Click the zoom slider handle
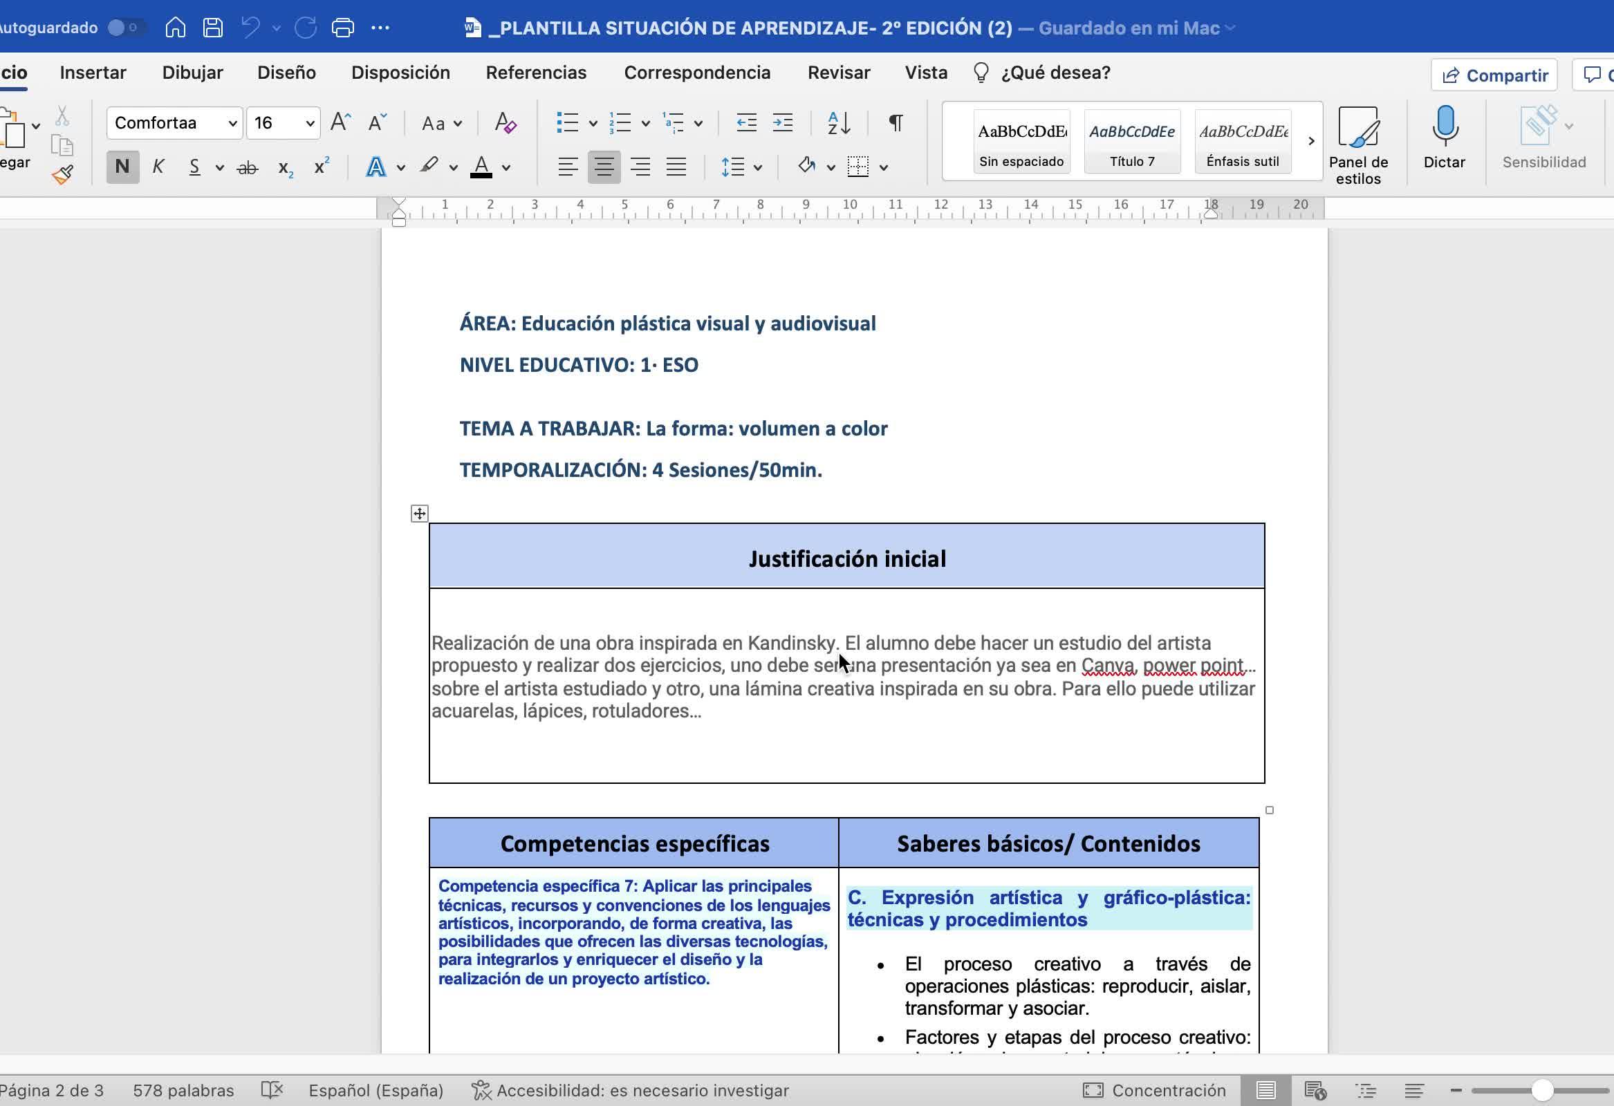Image resolution: width=1614 pixels, height=1106 pixels. click(x=1542, y=1090)
